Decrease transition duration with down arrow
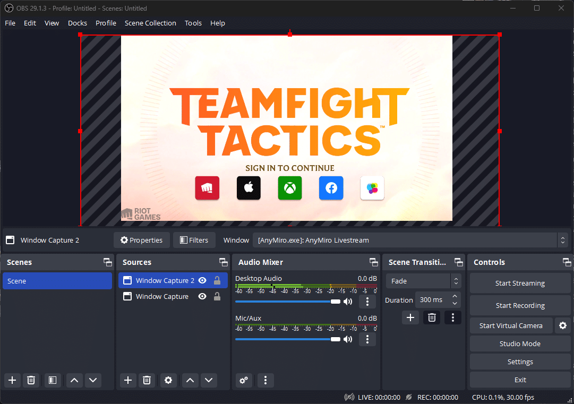This screenshot has height=404, width=574. 455,303
